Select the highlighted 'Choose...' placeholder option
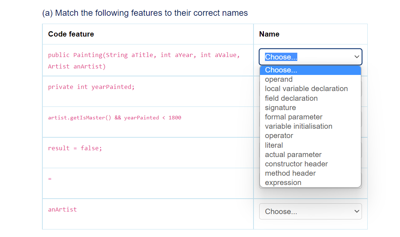The image size is (400, 237). [281, 70]
